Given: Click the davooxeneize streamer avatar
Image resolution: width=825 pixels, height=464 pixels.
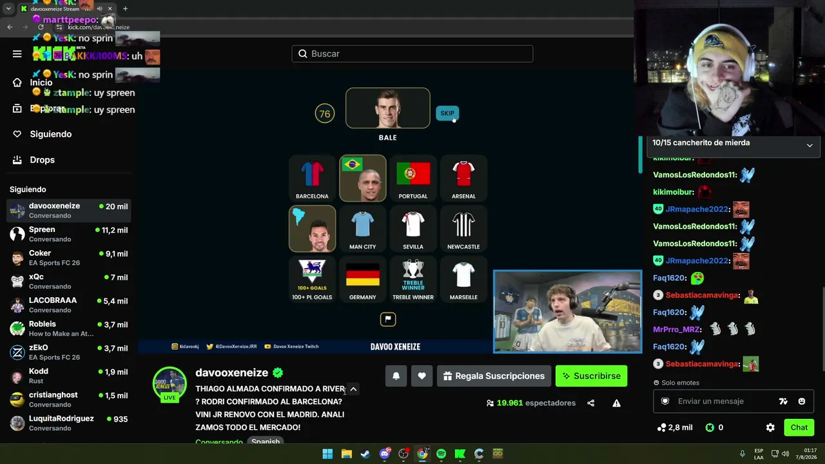Looking at the screenshot, I should point(170,384).
